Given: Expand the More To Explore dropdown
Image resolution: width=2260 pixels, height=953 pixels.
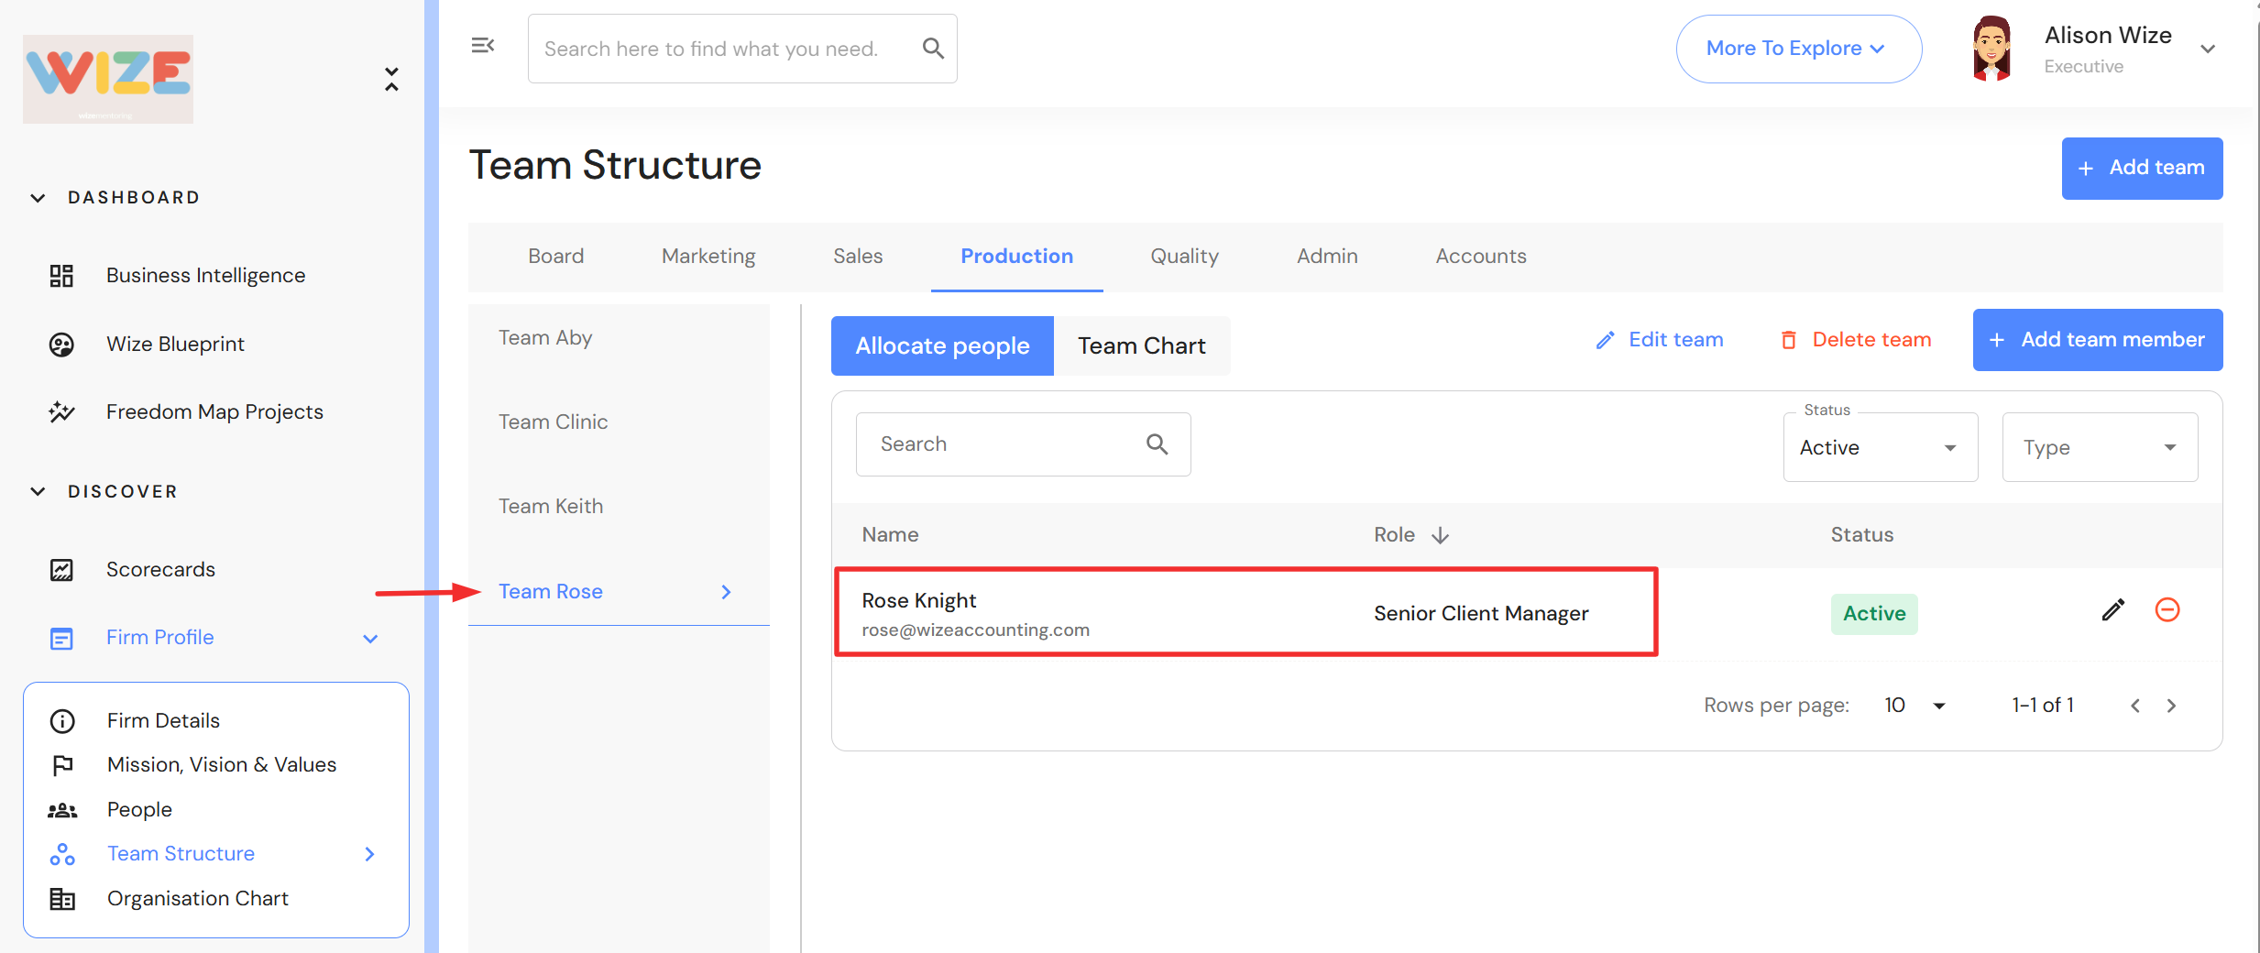Looking at the screenshot, I should pos(1797,49).
